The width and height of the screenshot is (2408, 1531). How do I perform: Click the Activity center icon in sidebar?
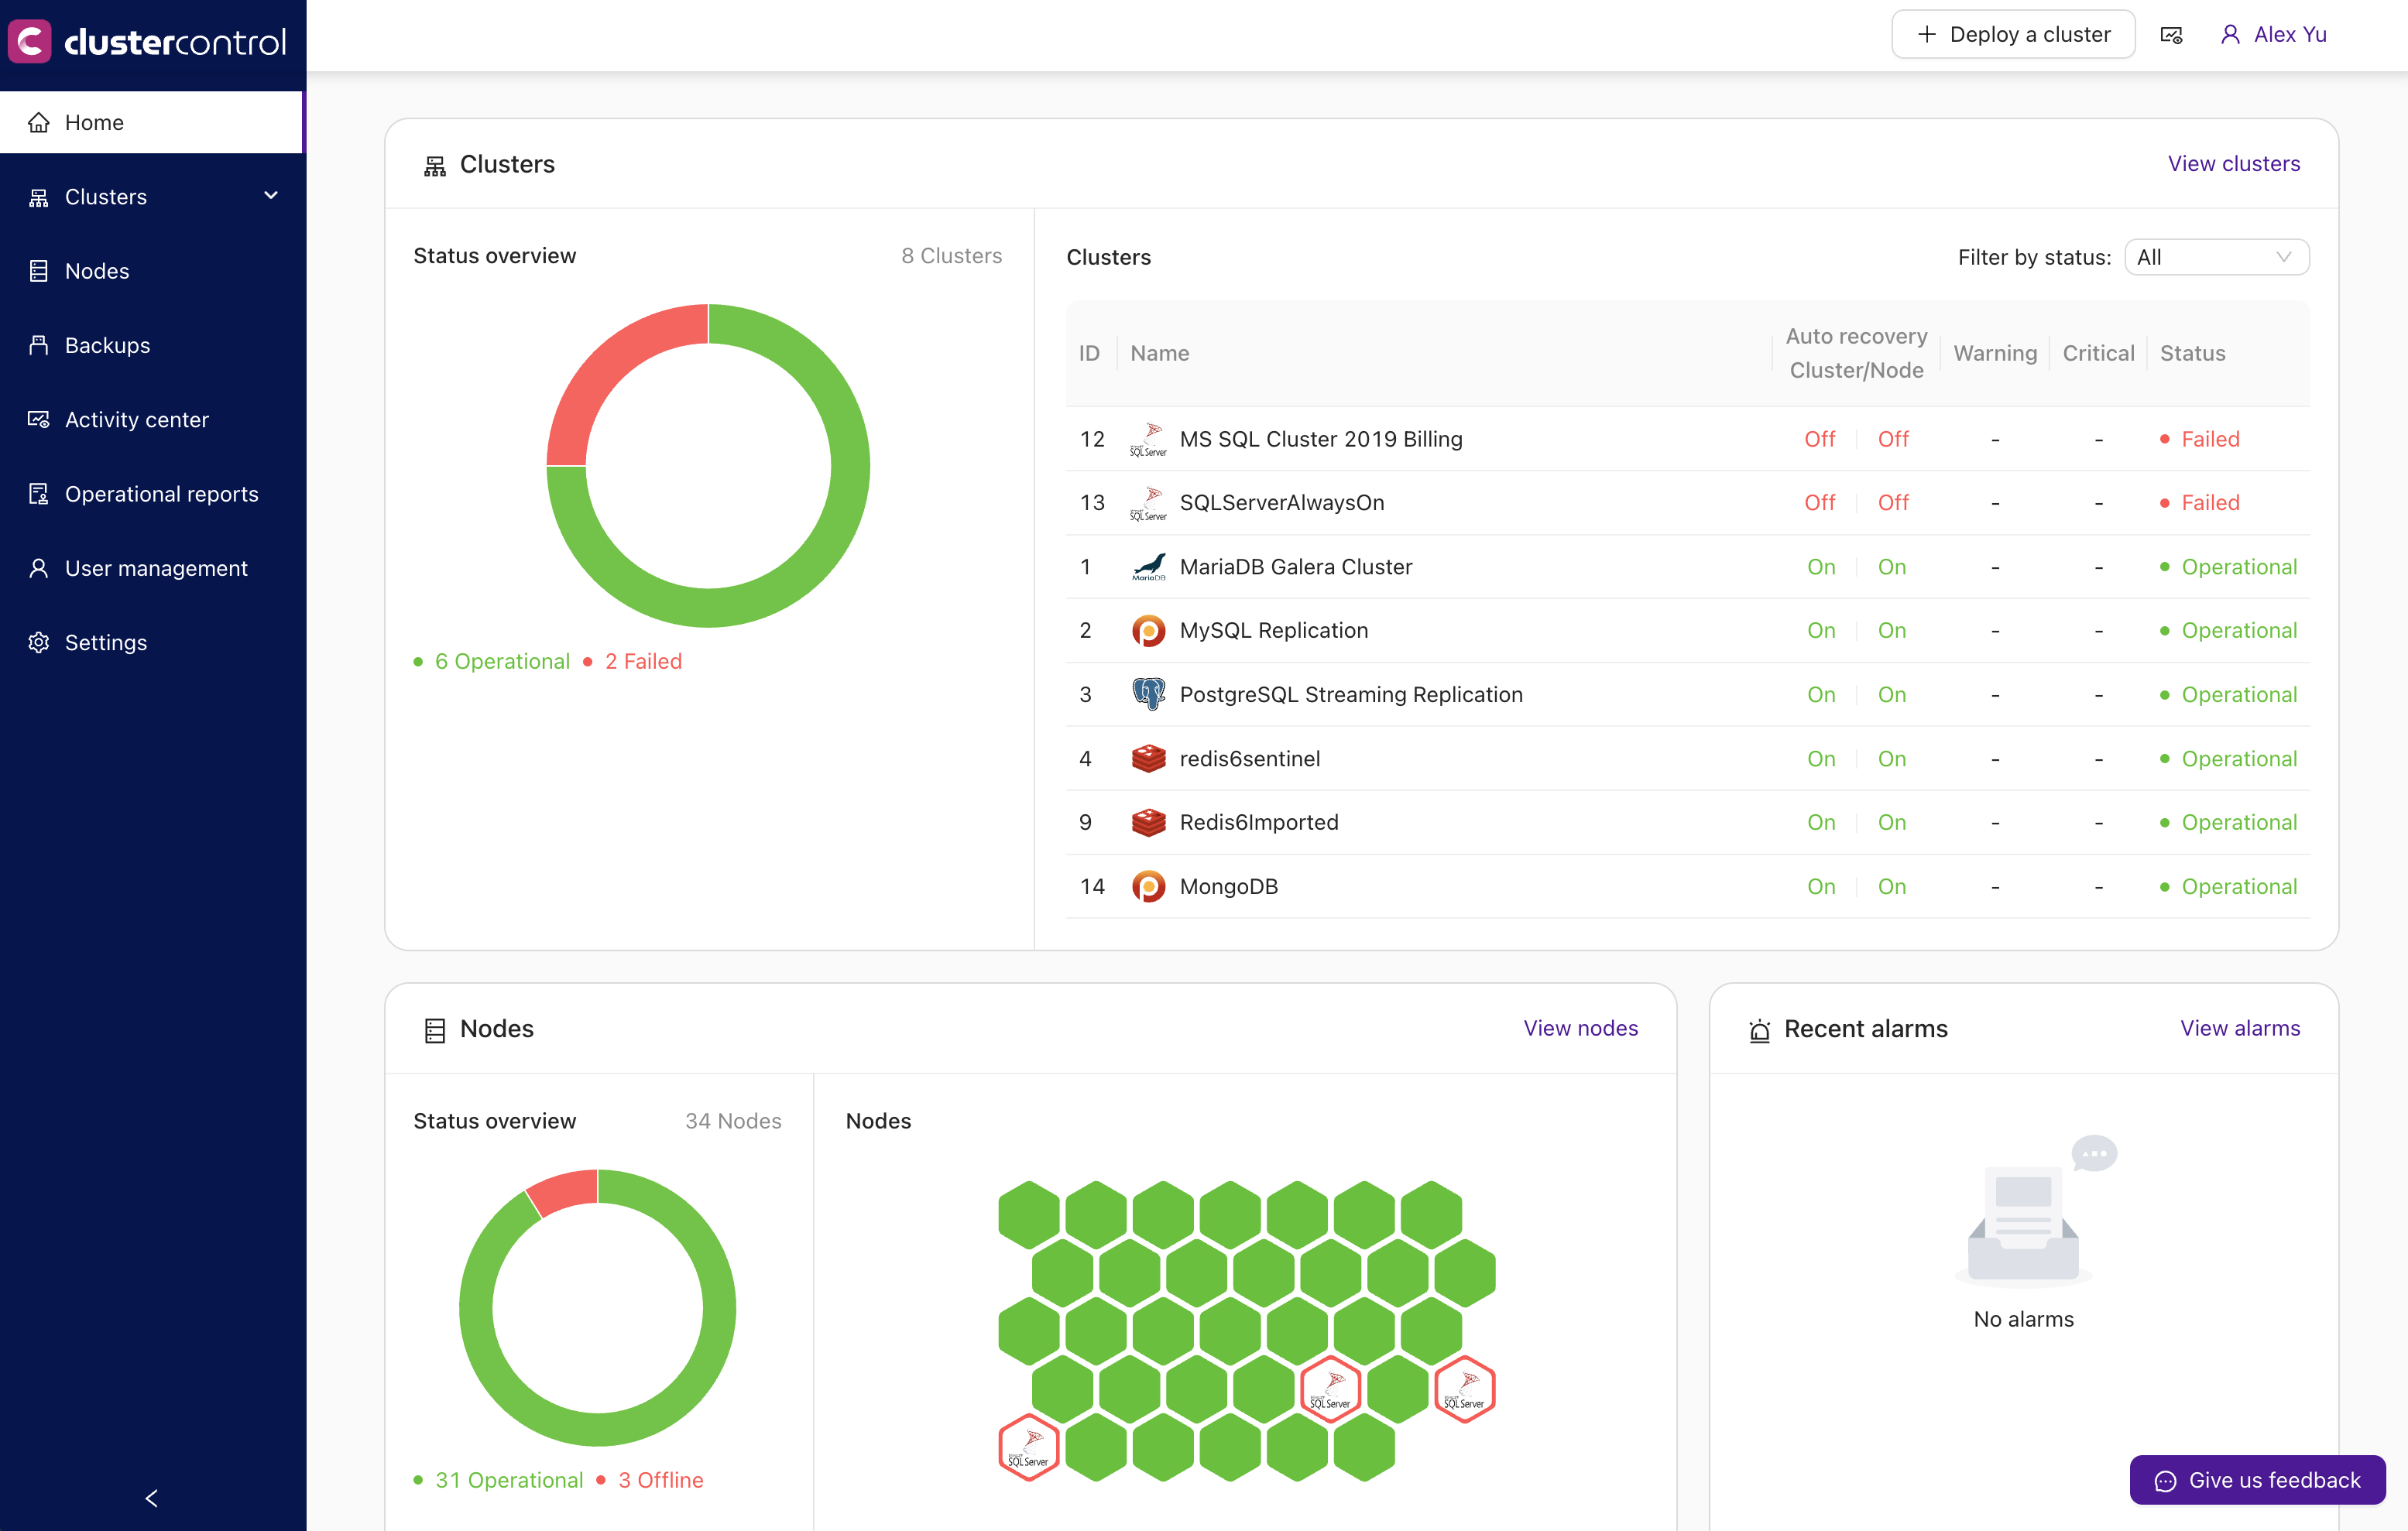point(39,420)
